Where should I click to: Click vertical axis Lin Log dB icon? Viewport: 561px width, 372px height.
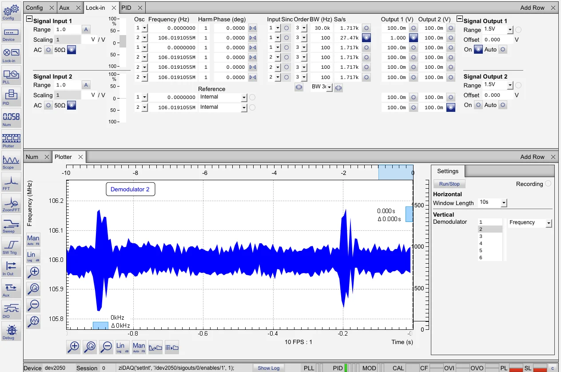click(33, 256)
